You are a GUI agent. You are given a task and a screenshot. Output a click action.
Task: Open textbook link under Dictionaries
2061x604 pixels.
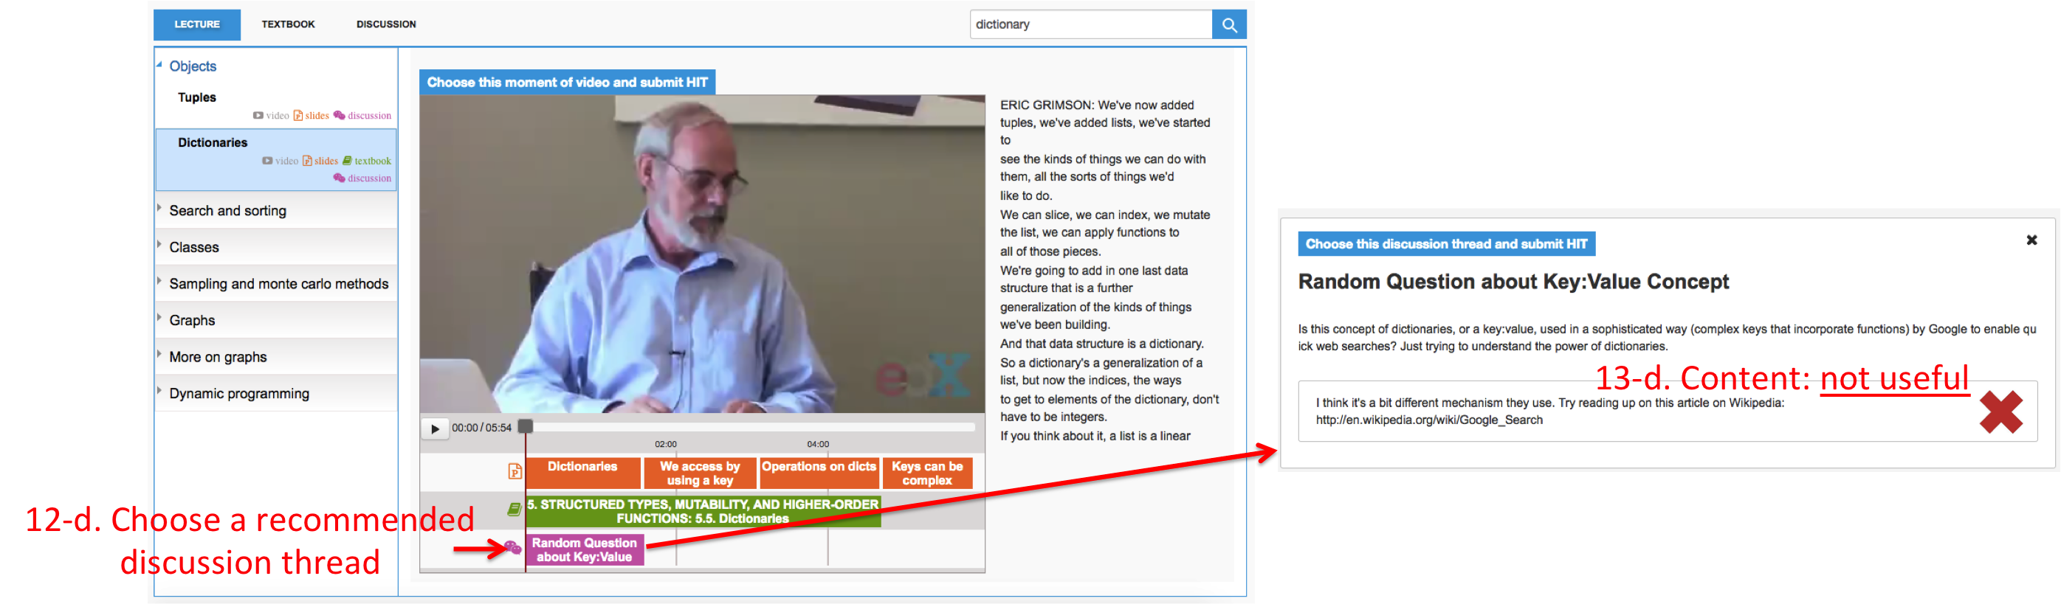[x=367, y=161]
